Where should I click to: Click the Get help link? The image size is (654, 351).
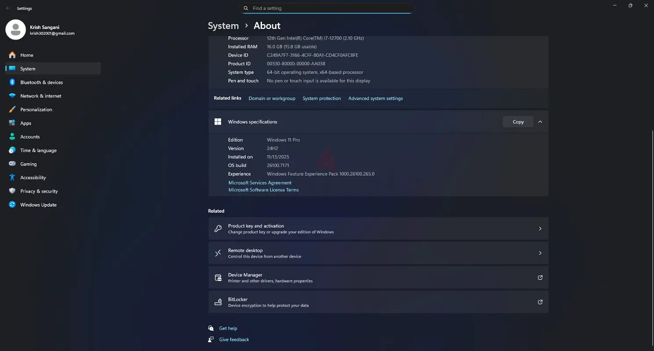(228, 328)
